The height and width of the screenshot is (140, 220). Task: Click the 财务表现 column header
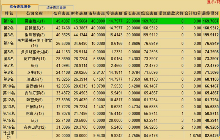point(79,13)
